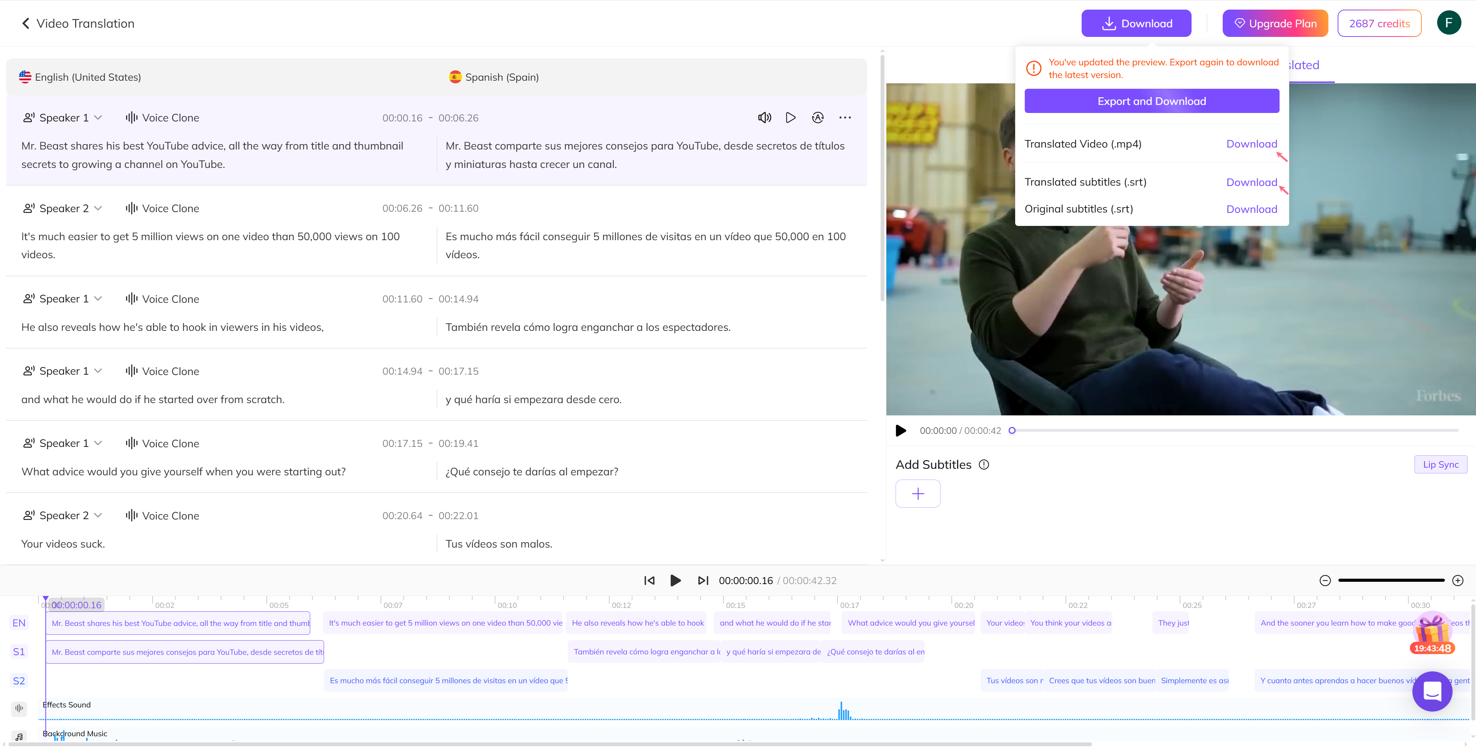Image resolution: width=1476 pixels, height=747 pixels.
Task: Click Voice Clone for the 00:06.26 segment
Action: [x=162, y=209]
